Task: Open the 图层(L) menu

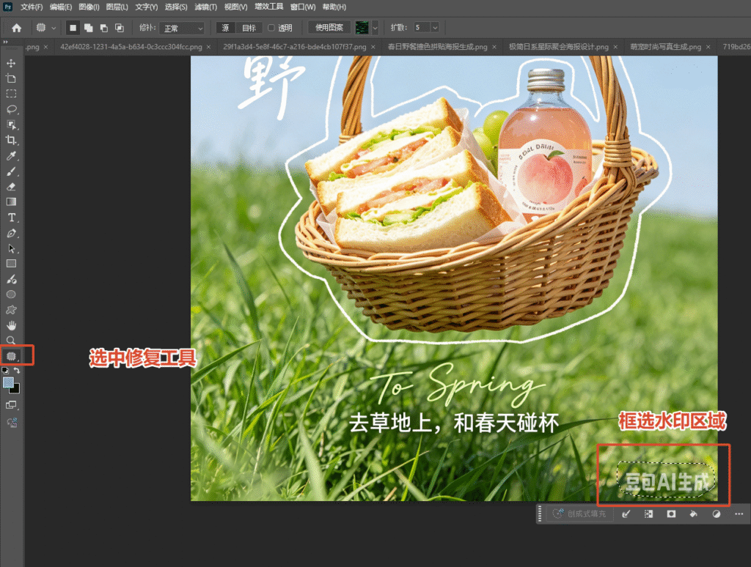Action: pyautogui.click(x=117, y=7)
